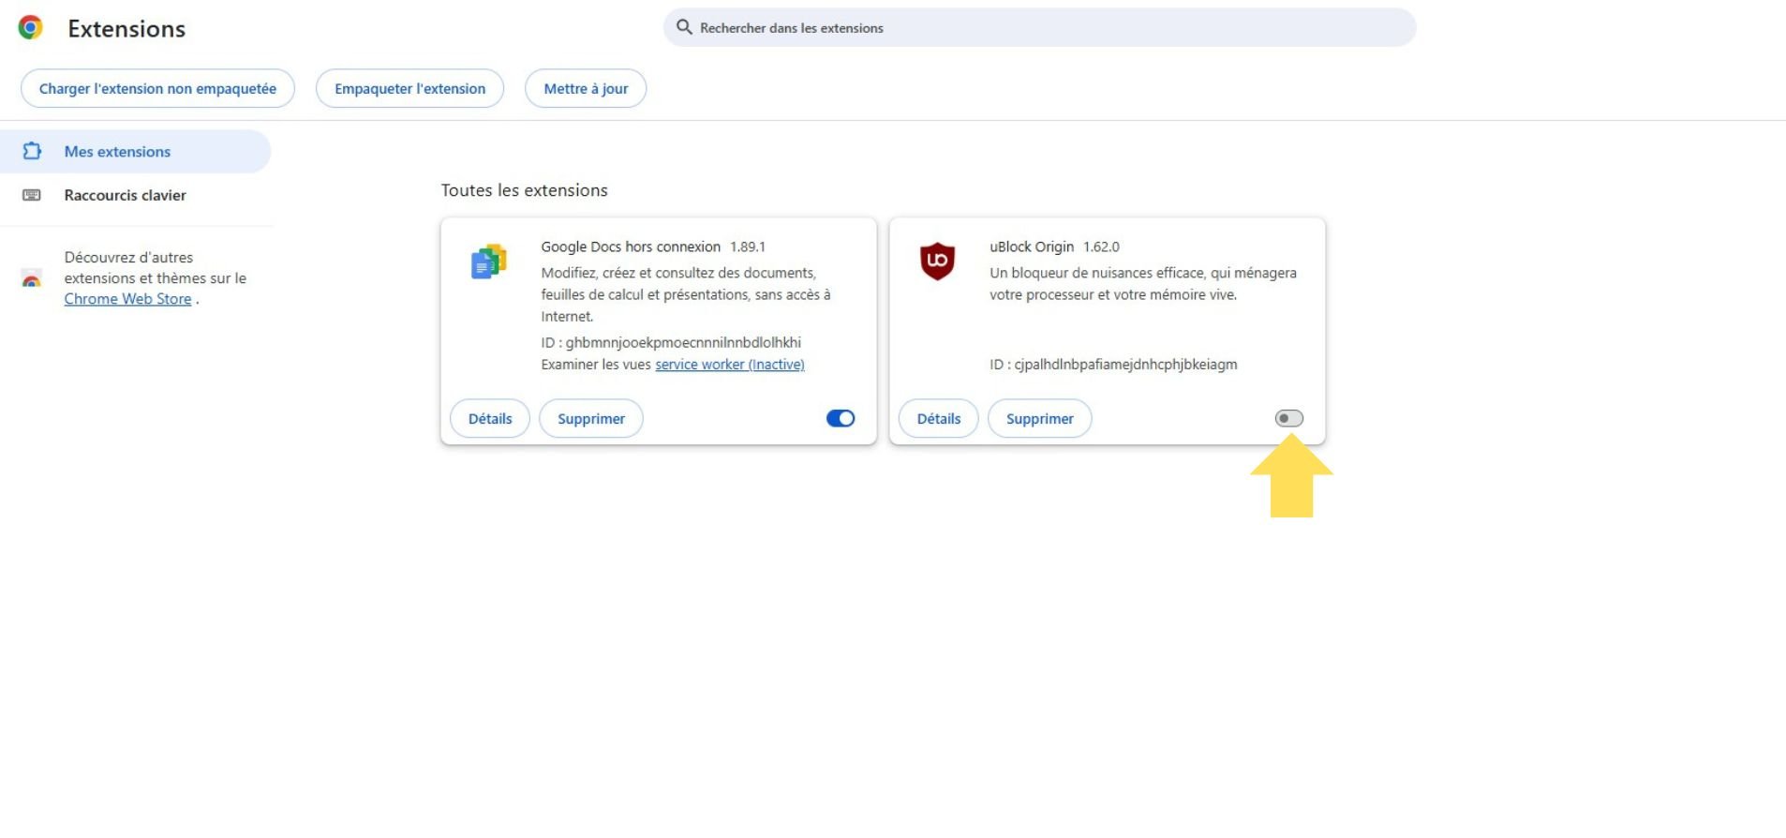This screenshot has width=1786, height=838.
Task: Click the version number 1.62.0
Action: (x=1101, y=247)
